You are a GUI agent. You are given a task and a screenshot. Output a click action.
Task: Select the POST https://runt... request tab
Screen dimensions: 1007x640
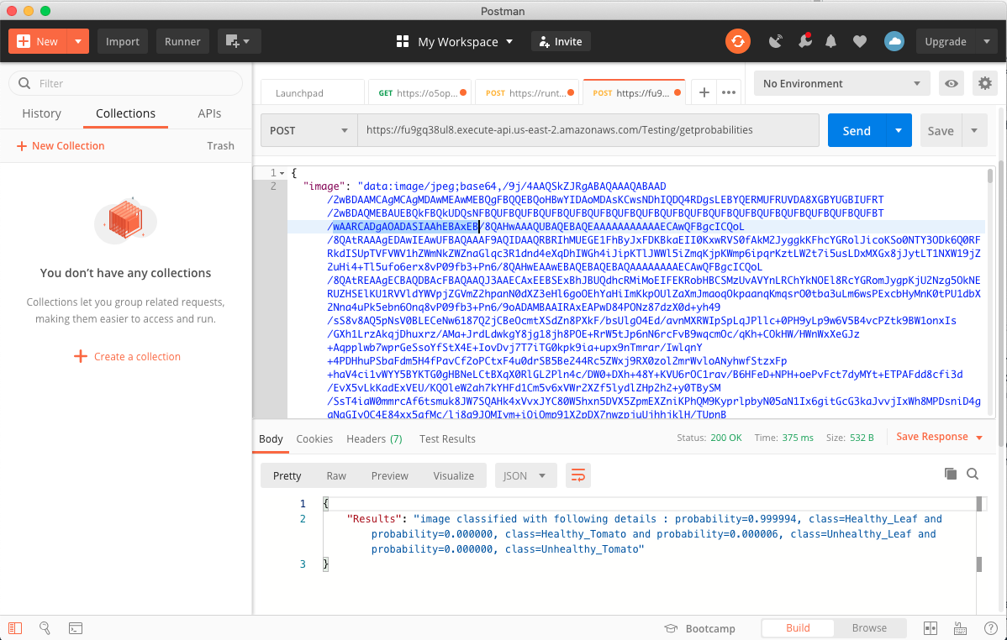point(528,93)
